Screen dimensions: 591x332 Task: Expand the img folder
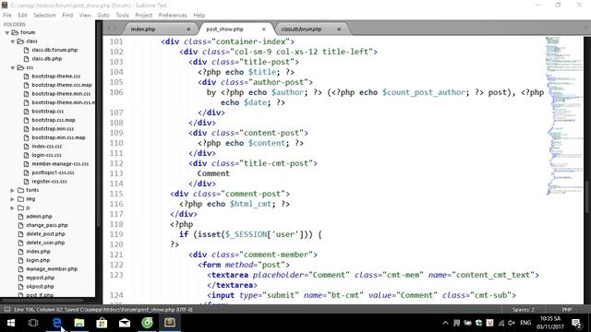[x=12, y=199]
